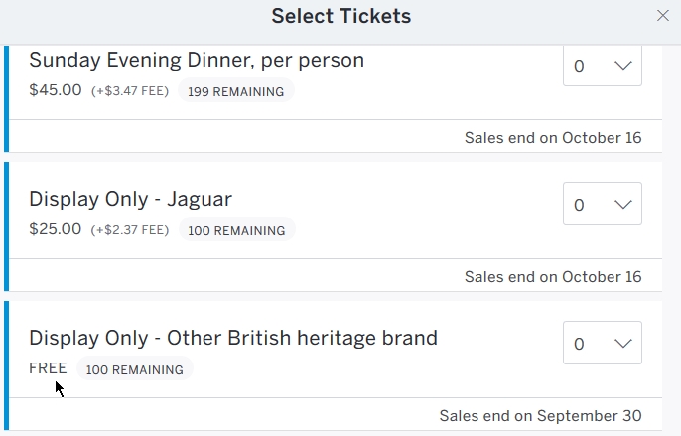This screenshot has width=681, height=436.
Task: Click 100 Remaining badge beside FREE
Action: pos(134,369)
